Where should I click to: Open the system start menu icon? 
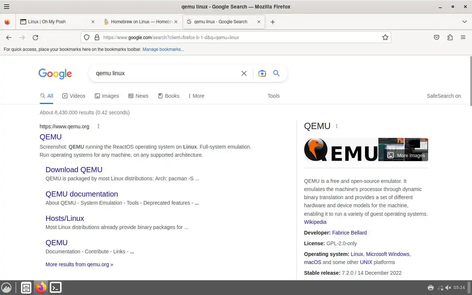[x=6, y=288]
